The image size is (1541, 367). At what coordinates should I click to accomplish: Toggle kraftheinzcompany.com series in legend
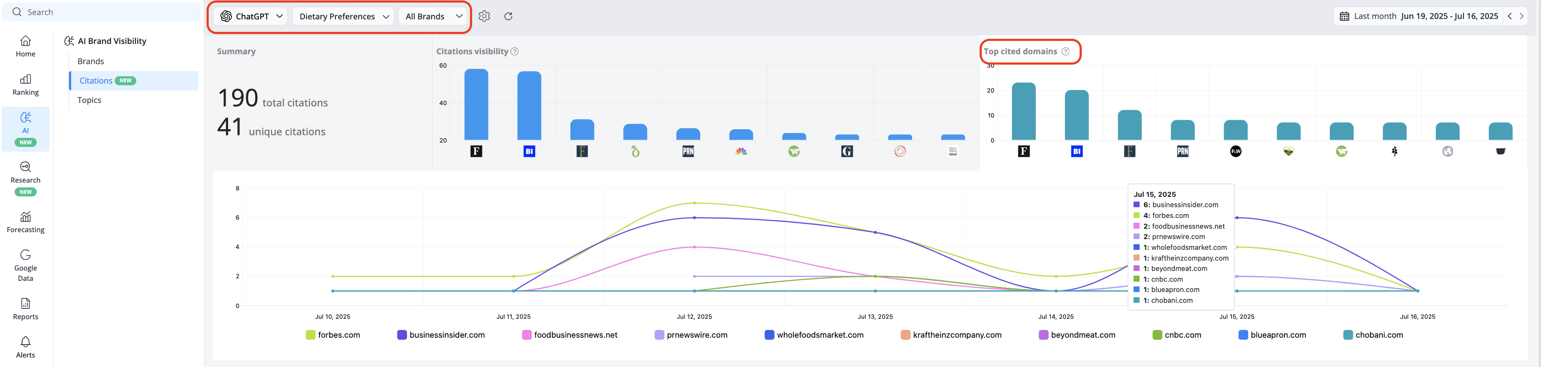pos(951,335)
